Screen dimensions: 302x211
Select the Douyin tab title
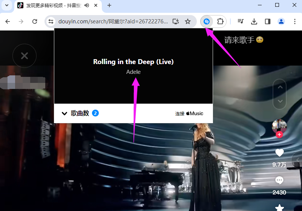pos(54,5)
